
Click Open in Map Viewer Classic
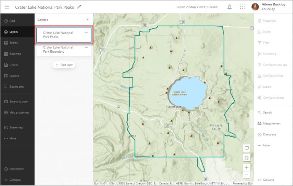[x=197, y=7]
